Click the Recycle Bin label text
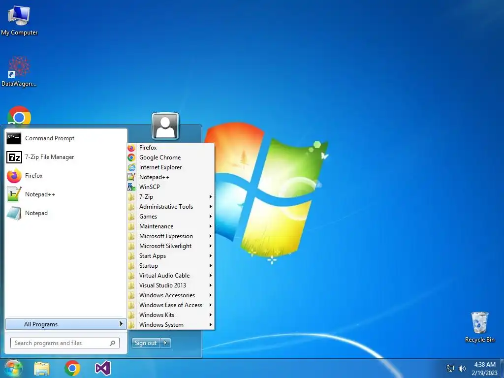 (479, 340)
